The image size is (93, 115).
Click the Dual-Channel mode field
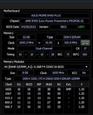coord(44,48)
